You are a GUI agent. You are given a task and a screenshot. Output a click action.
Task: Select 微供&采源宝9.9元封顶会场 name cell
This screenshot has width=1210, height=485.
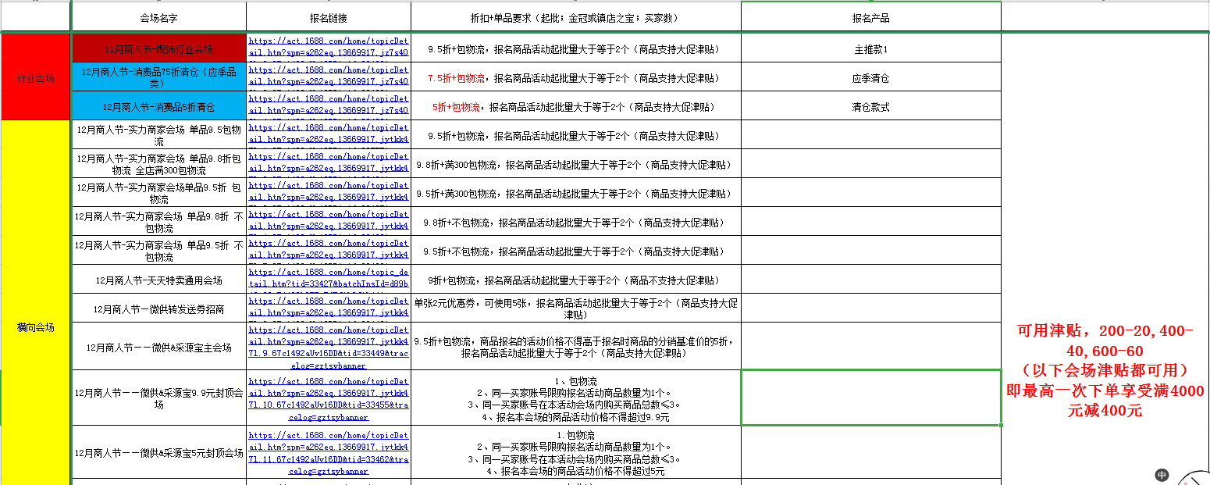(x=158, y=398)
